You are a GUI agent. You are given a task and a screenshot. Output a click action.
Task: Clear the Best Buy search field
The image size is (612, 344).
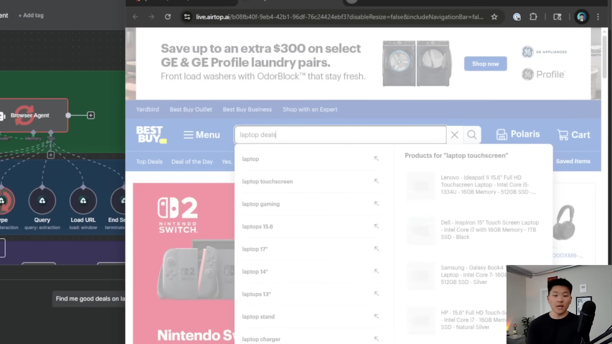tap(455, 135)
